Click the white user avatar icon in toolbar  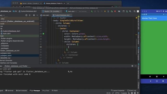pos(138,11)
